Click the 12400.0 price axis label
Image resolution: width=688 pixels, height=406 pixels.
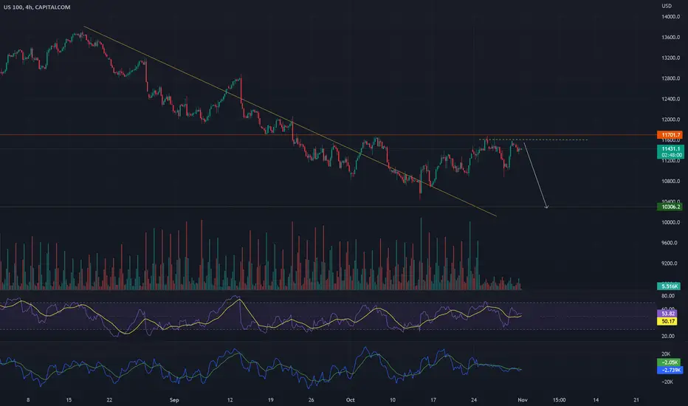(671, 99)
